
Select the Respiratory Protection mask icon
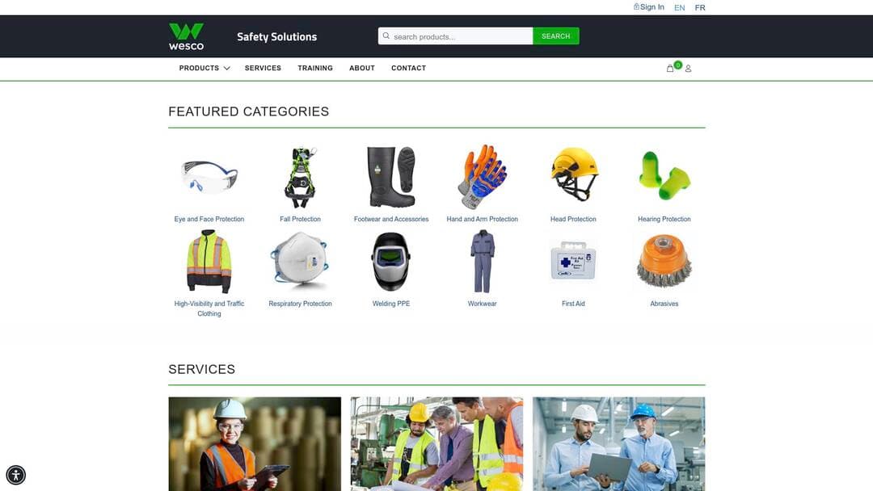coord(300,261)
